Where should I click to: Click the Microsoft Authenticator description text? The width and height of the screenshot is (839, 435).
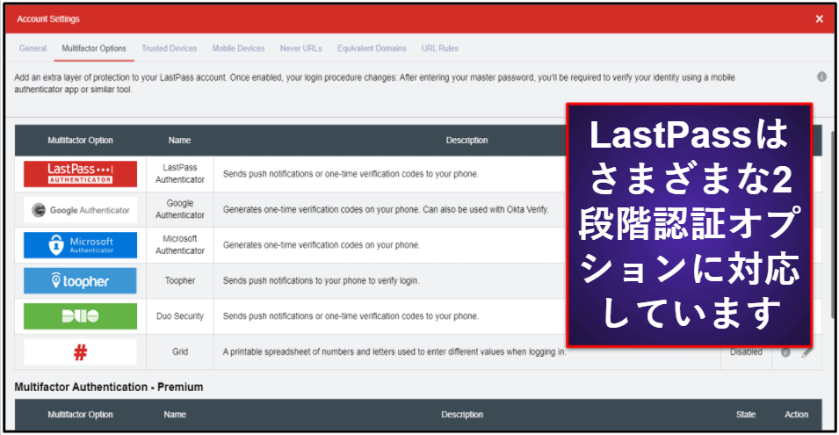(x=322, y=245)
